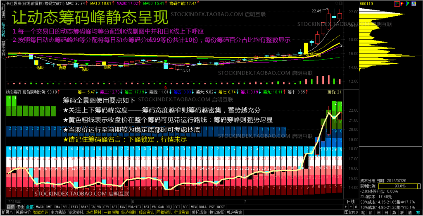This screenshot has width=423, height=216.
Task: Click the red-yellow flame chip icon
Action: (402, 4)
